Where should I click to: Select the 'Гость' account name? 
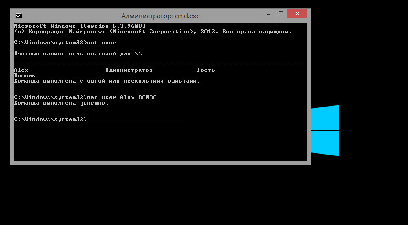[x=205, y=70]
